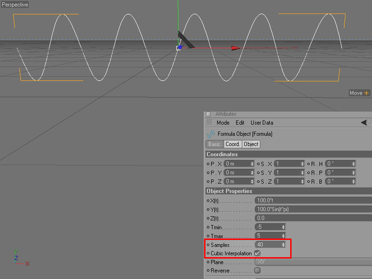
Task: Switch to the Basic tab
Action: 215,144
